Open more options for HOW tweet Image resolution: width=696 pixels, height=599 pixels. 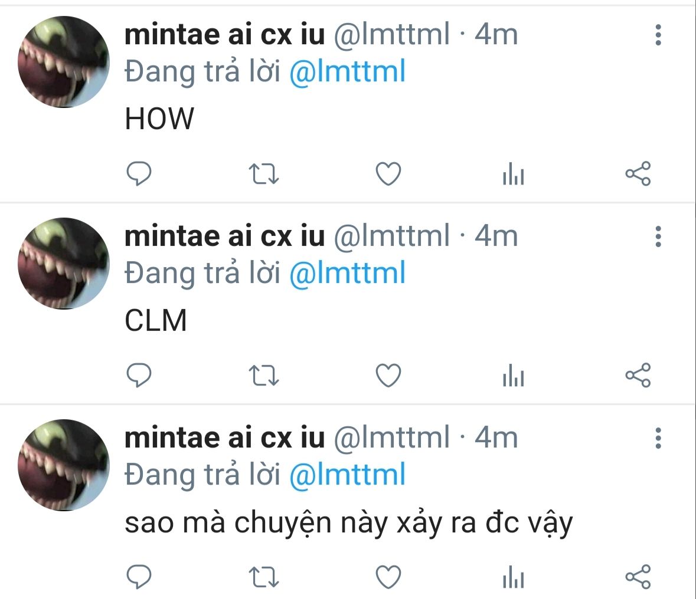click(x=658, y=35)
